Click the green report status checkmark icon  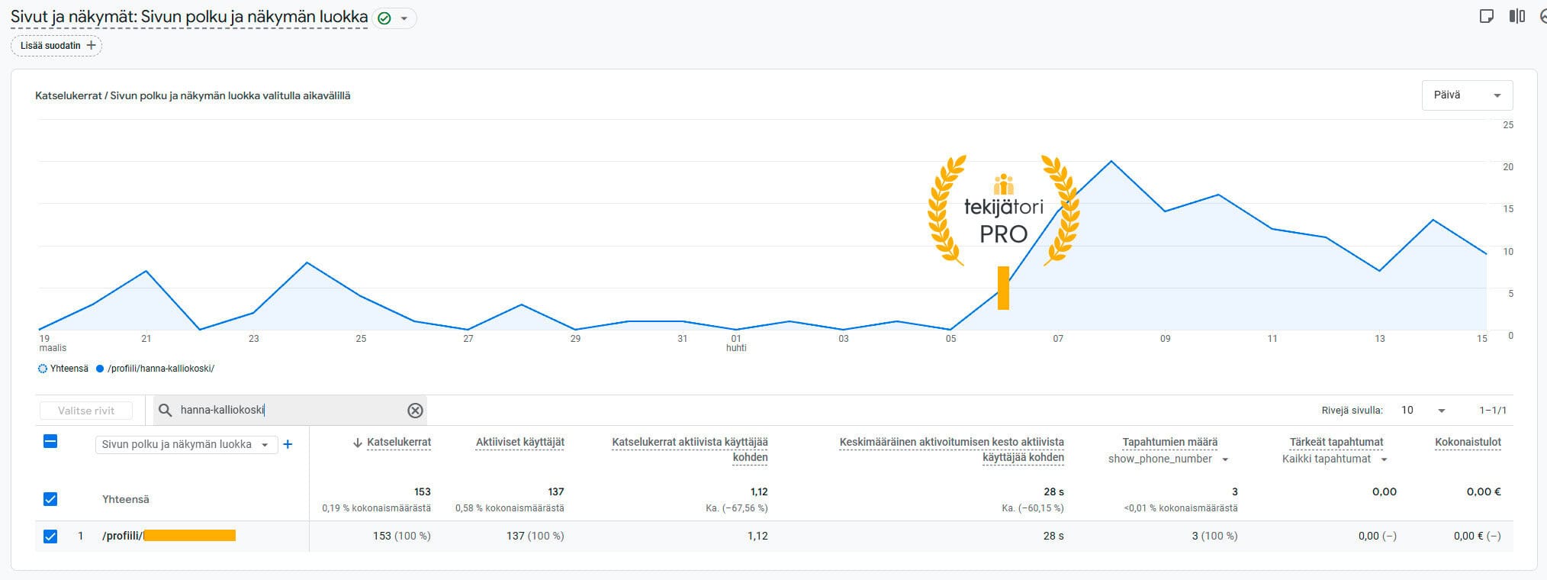click(384, 18)
